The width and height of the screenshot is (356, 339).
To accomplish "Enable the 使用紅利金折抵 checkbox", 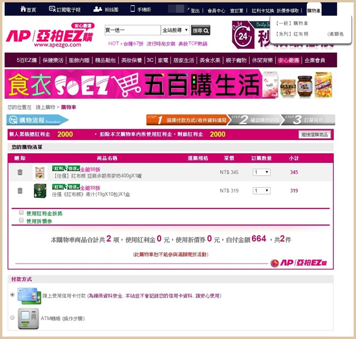I will (21, 213).
